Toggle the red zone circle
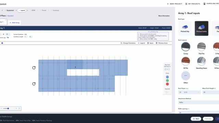219x123 pixels. (167, 84)
